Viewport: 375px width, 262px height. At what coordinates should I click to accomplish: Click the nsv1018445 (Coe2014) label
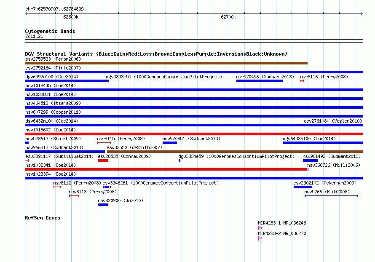point(51,86)
